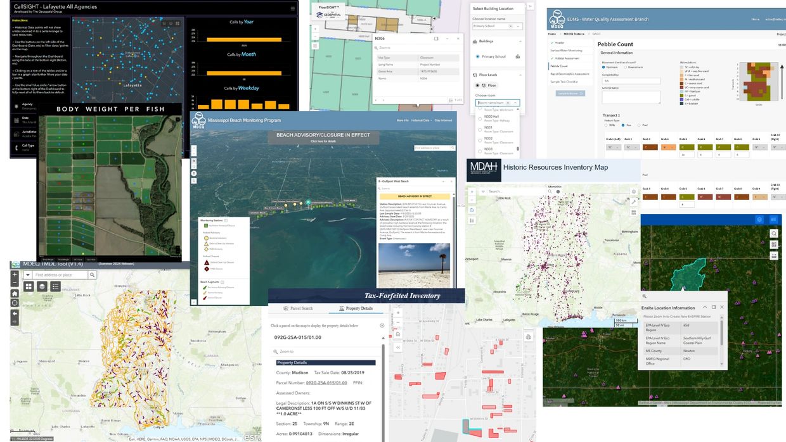Select the Primary School radio in FloorSIGHT
This screenshot has height=442, width=786.
[x=478, y=56]
